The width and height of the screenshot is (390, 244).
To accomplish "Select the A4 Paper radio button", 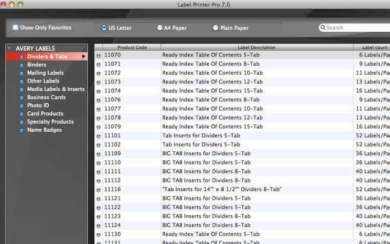I will click(160, 28).
